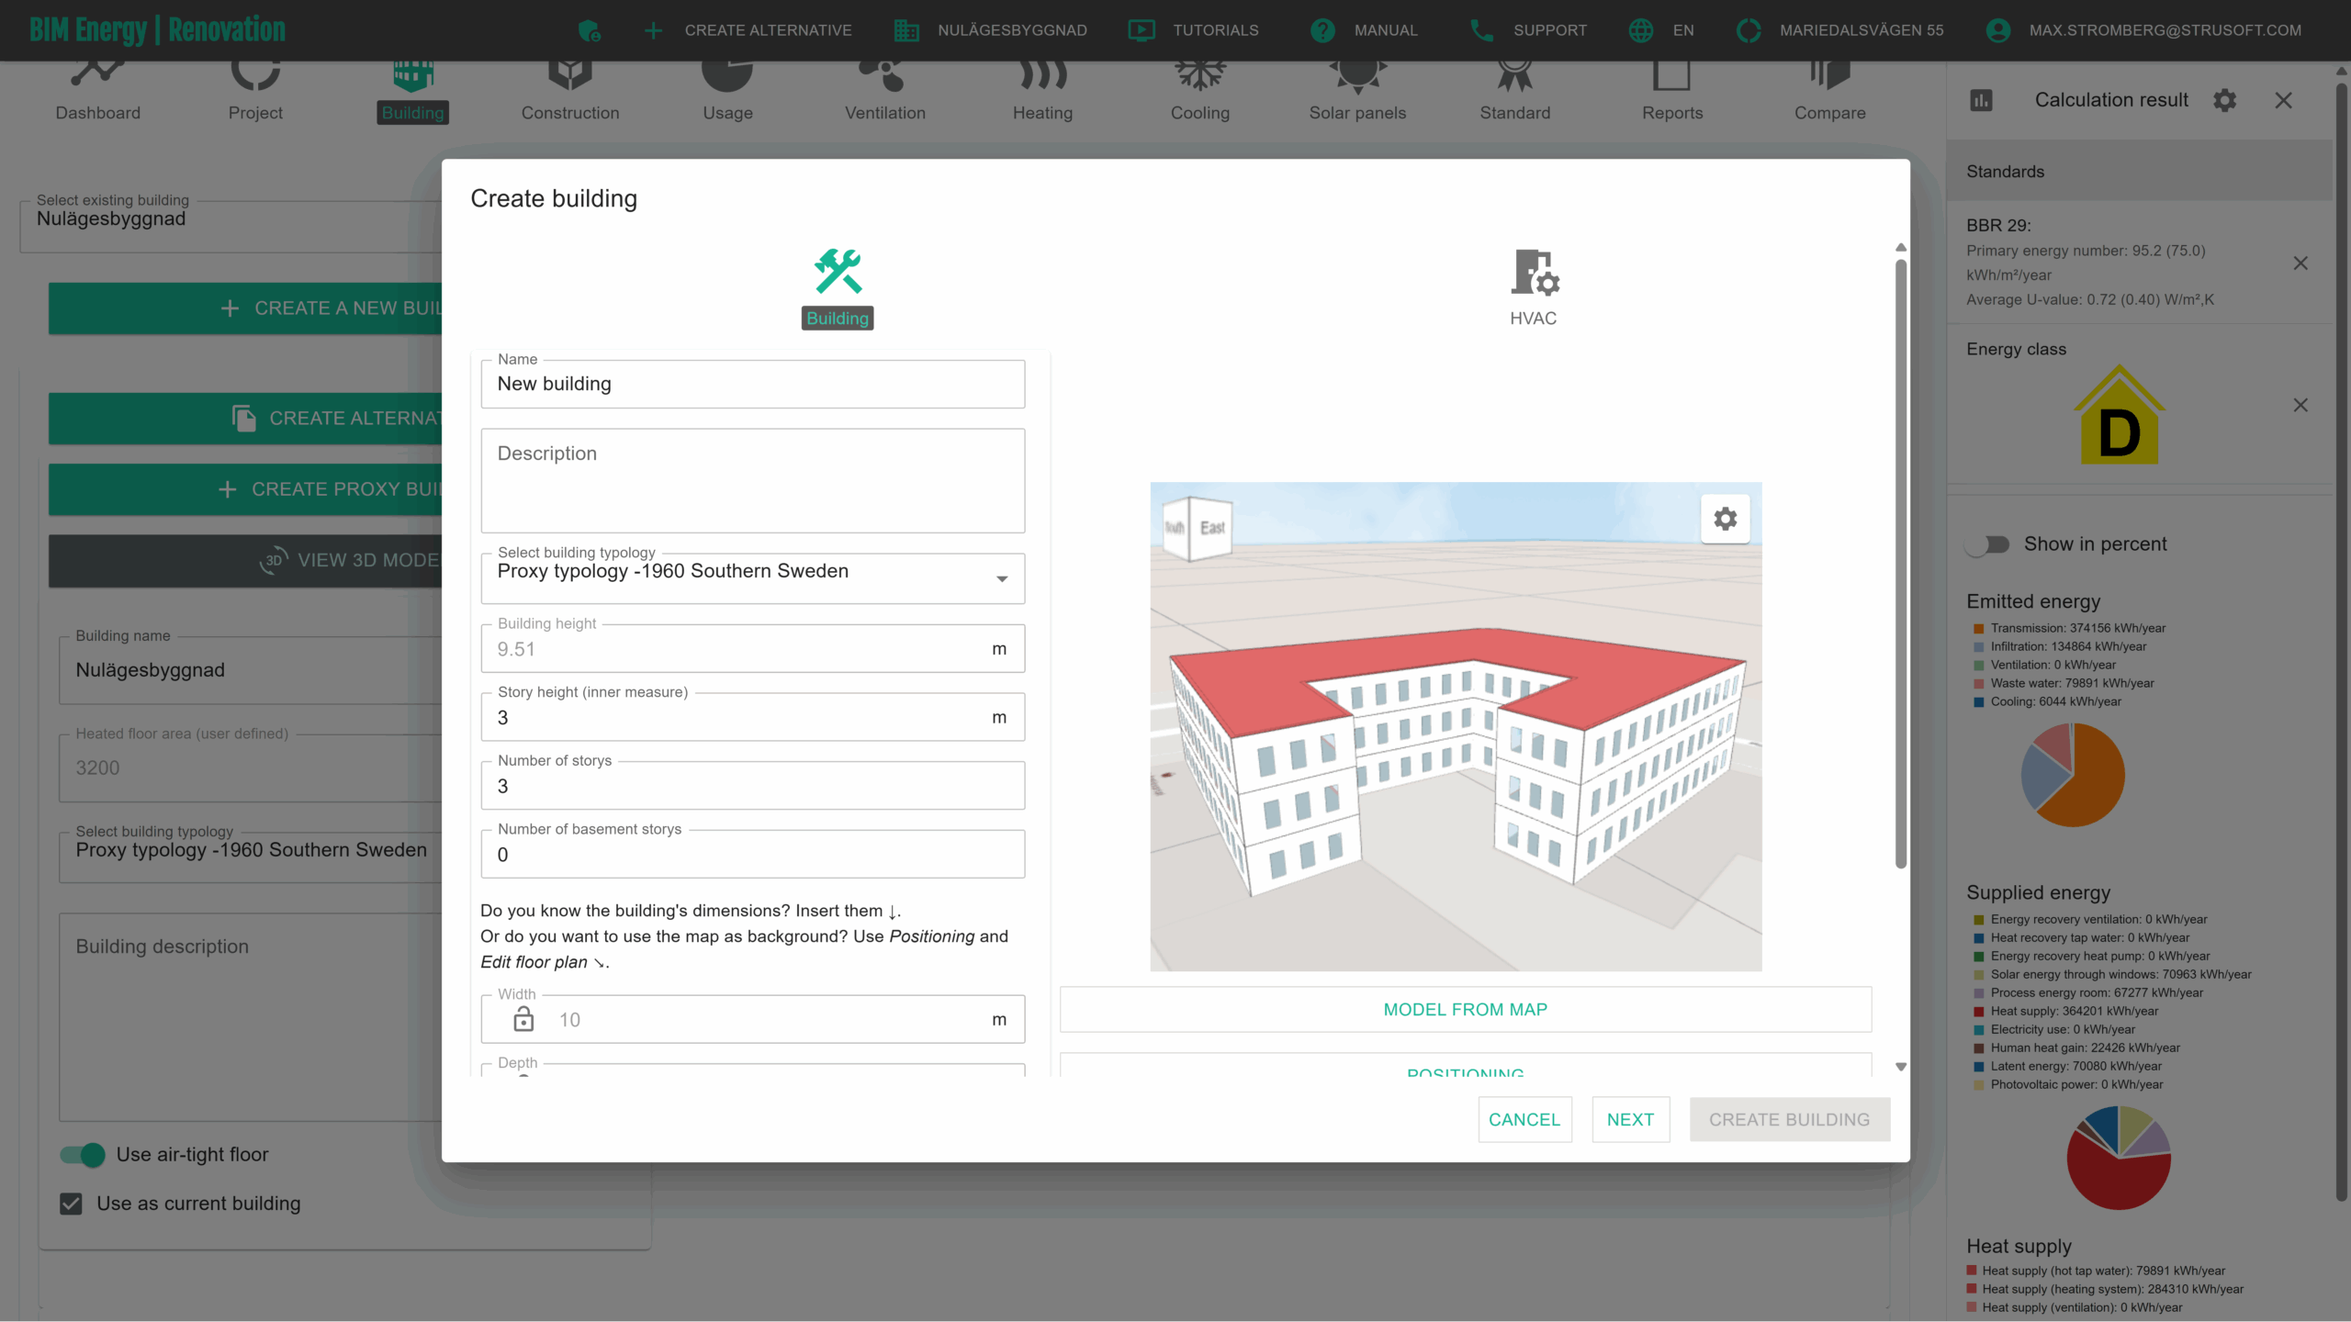This screenshot has width=2351, height=1322.
Task: Click the dialog vertical scrollbar
Action: pos(1900,562)
